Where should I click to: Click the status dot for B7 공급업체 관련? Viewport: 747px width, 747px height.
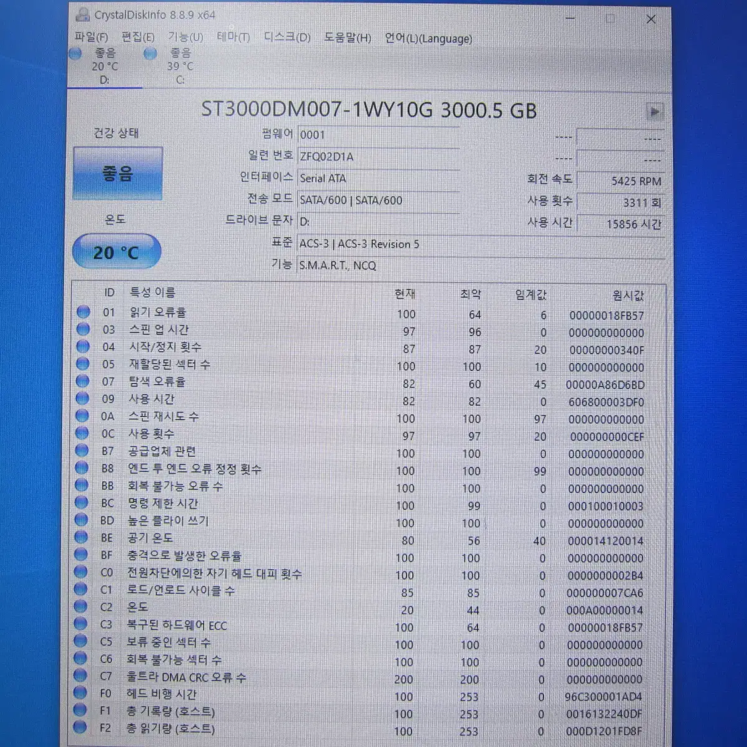(82, 451)
